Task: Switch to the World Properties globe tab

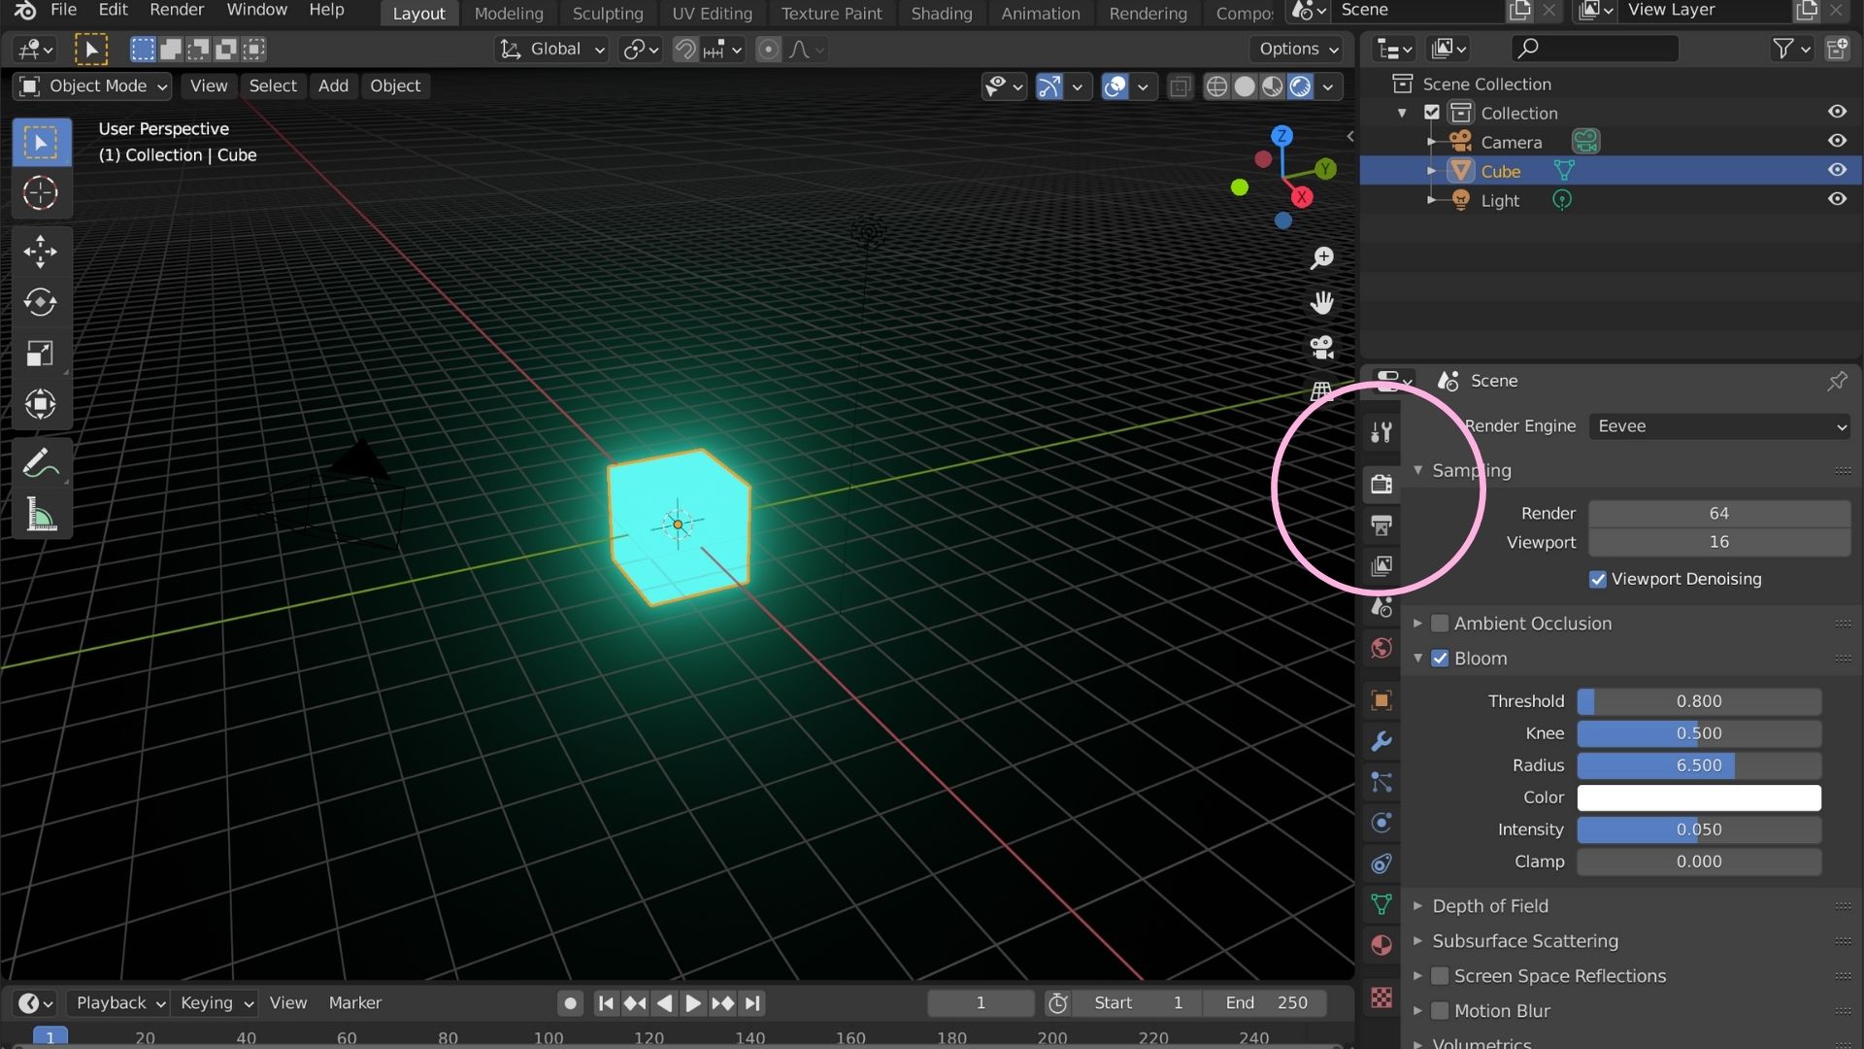Action: point(1381,648)
